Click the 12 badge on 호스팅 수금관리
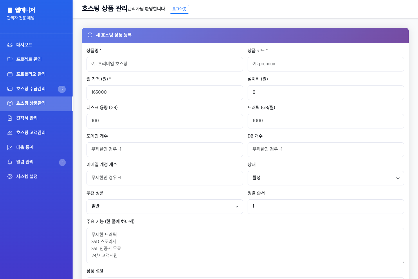Screen dimensions: 418x279 [62, 89]
